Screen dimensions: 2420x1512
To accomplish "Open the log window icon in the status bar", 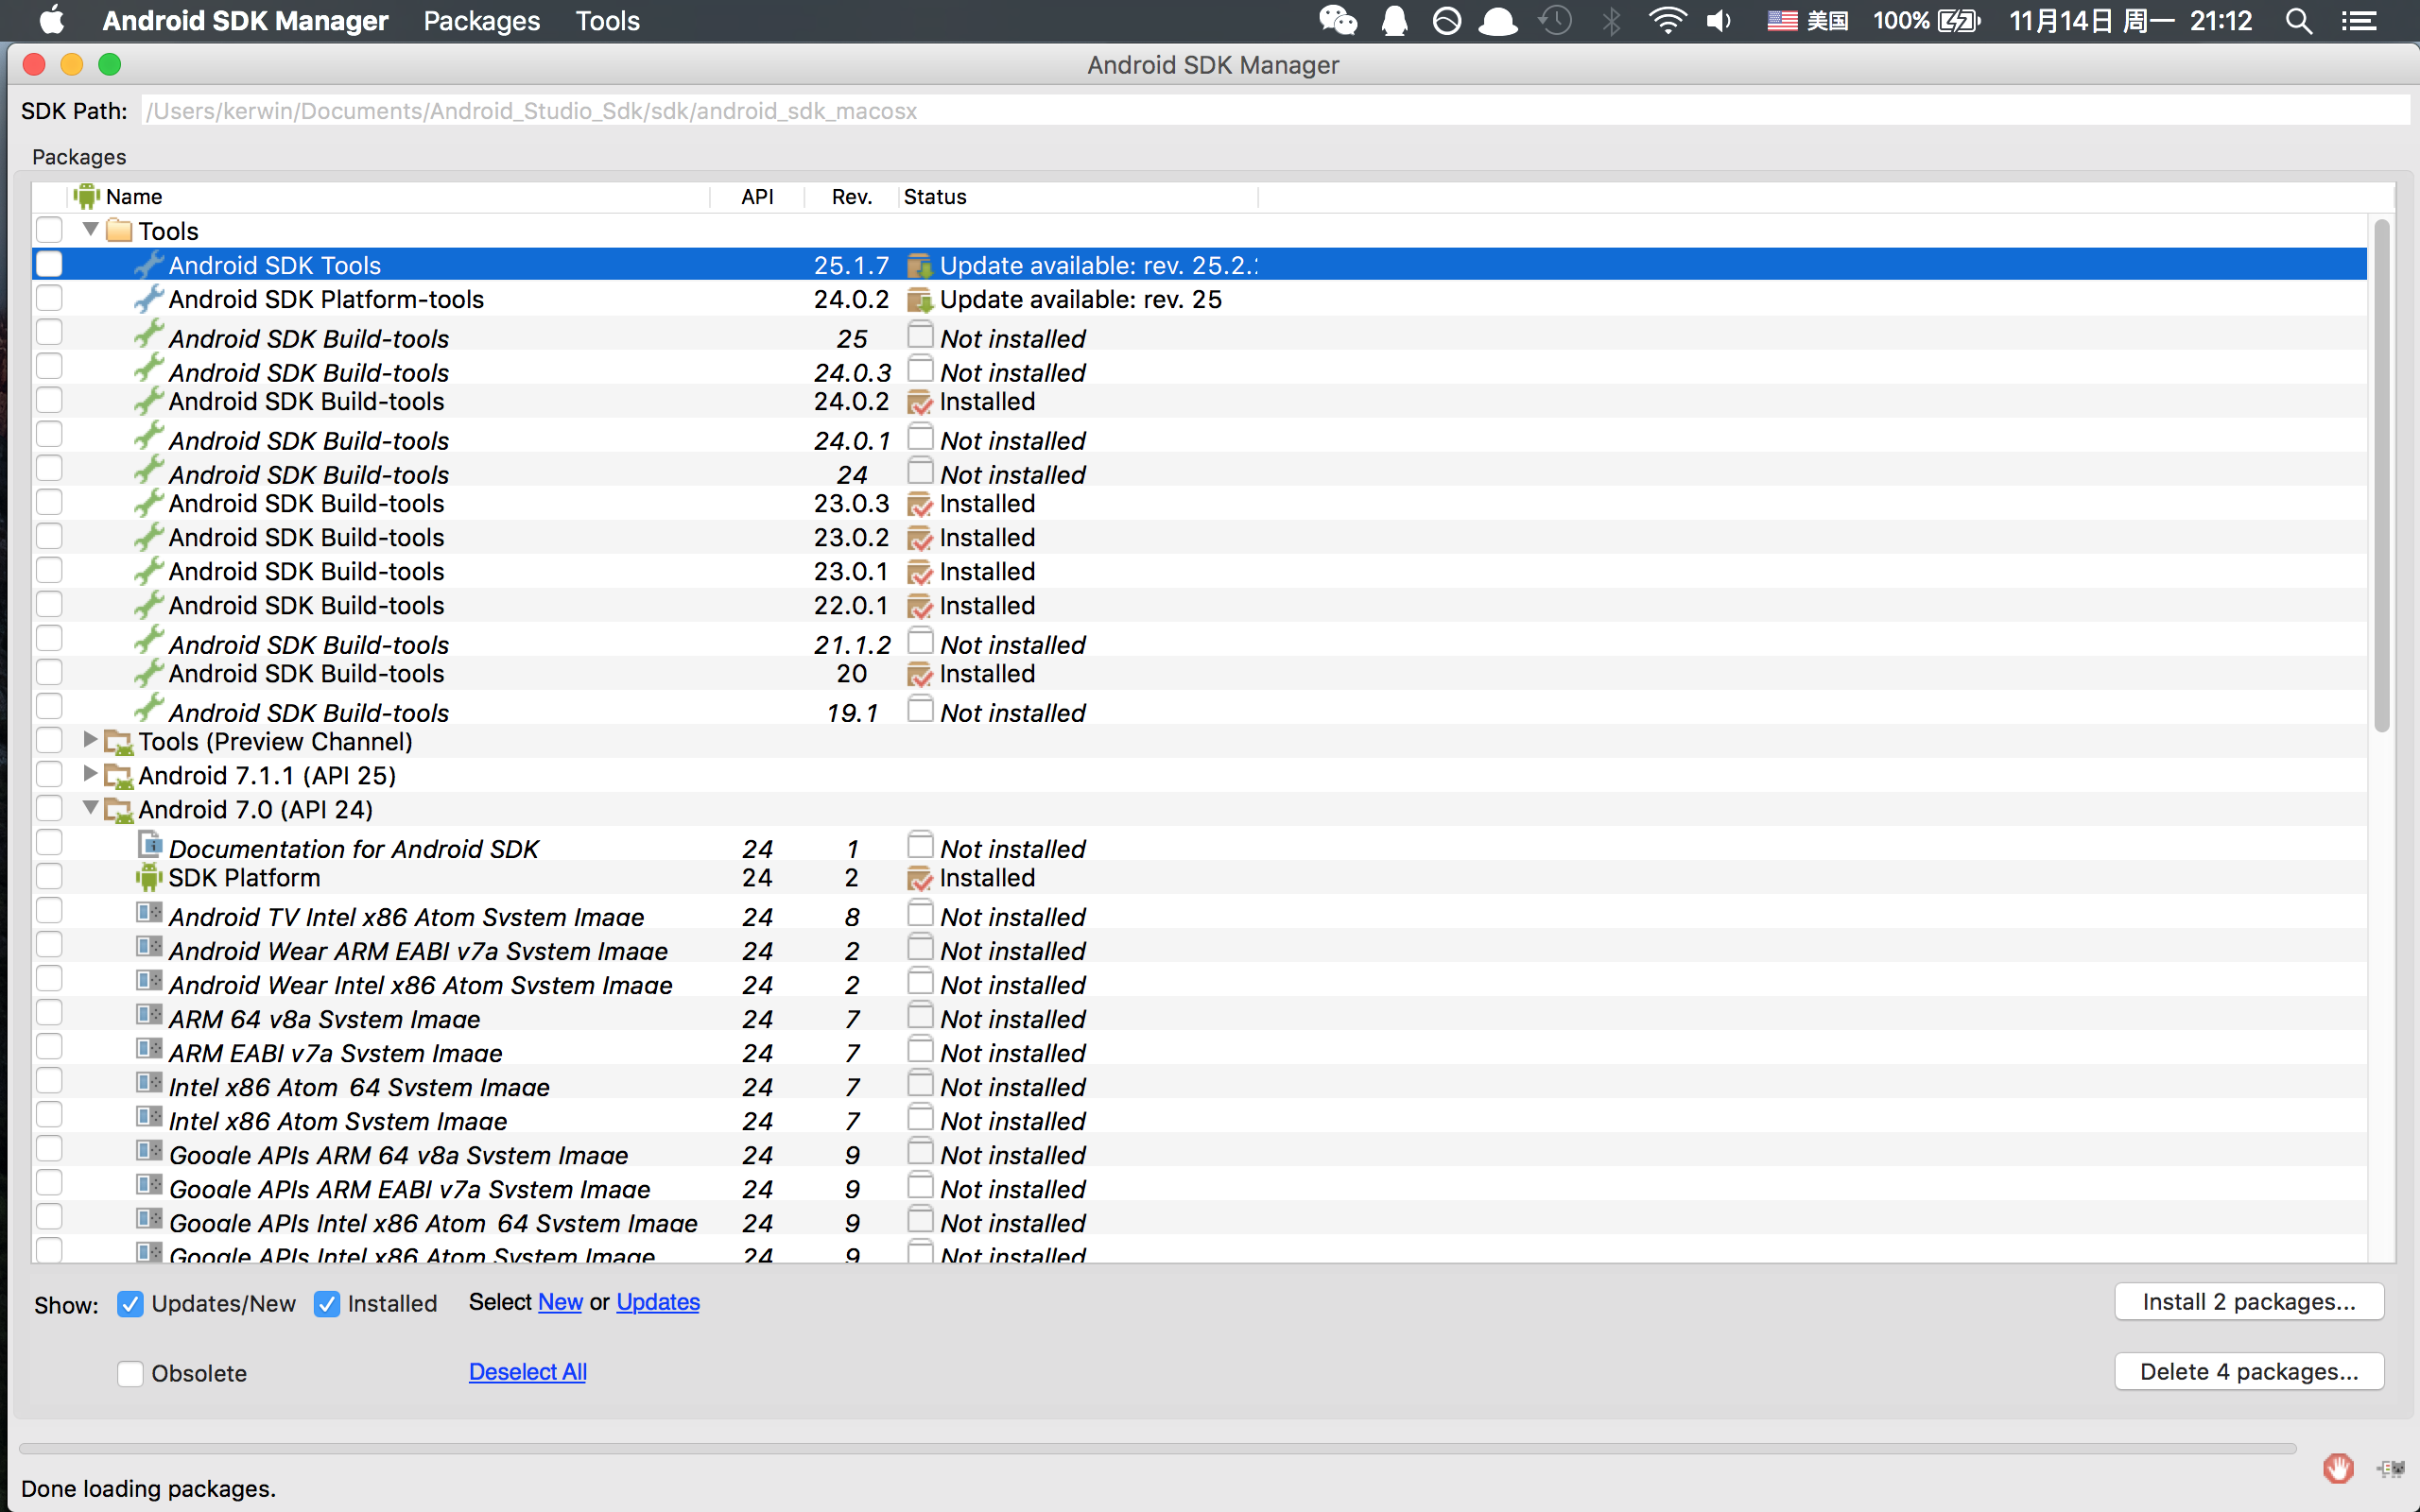I will point(2392,1468).
